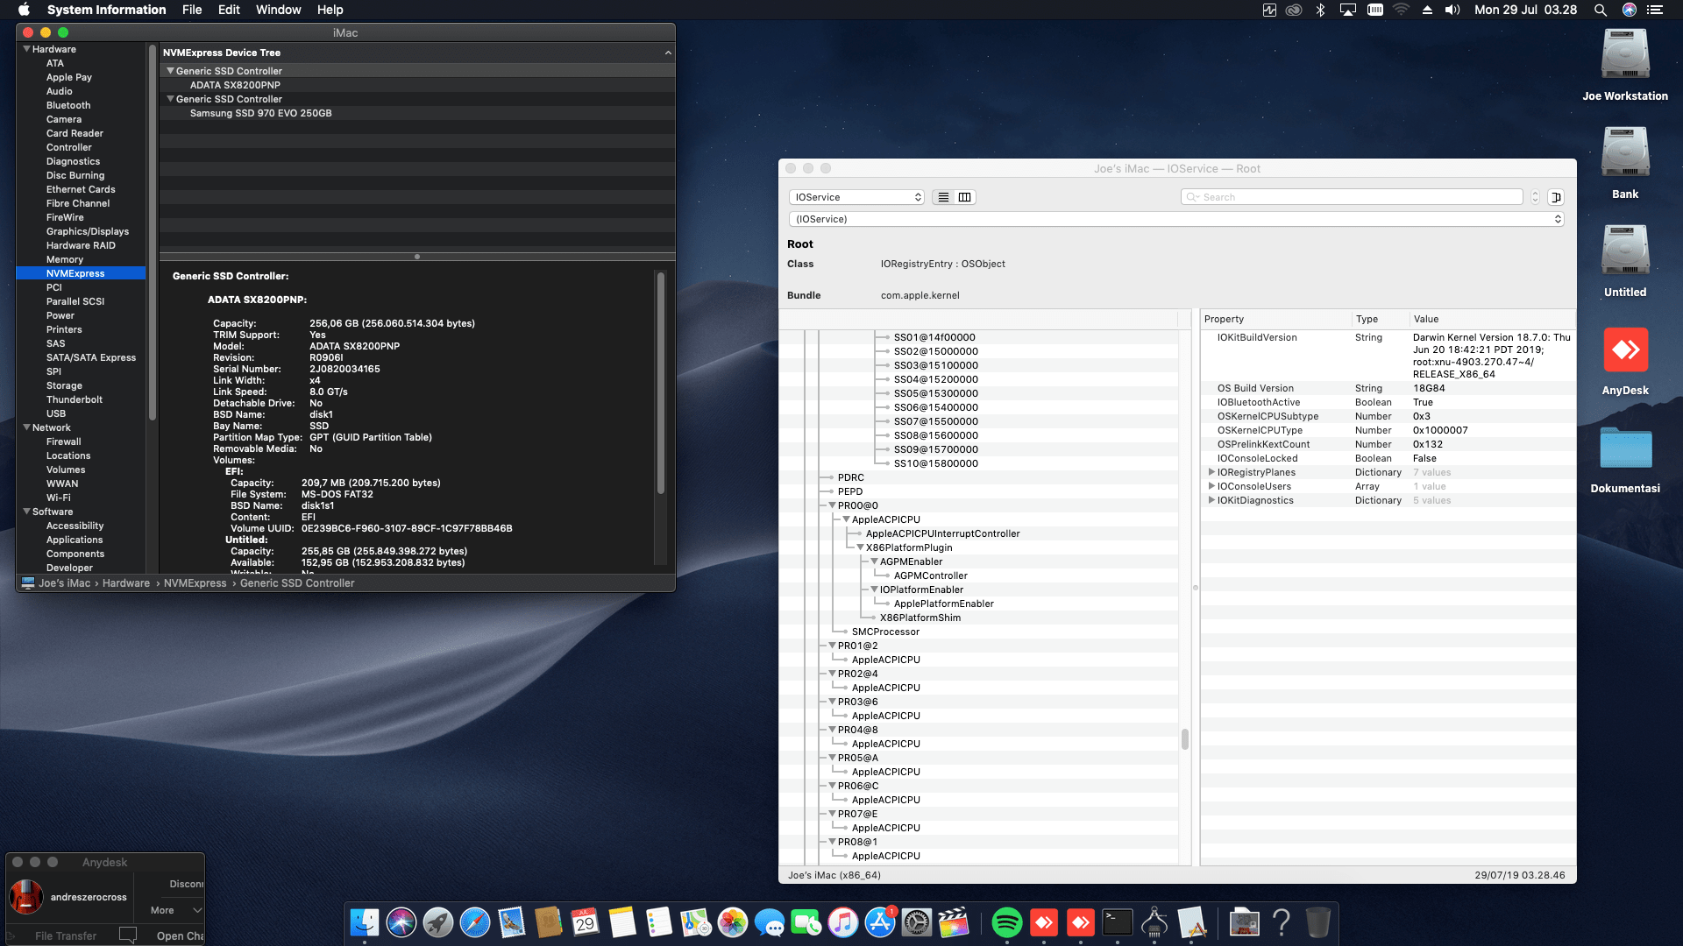Viewport: 1683px width, 946px height.
Task: Select Thunderbolt in hardware sidebar
Action: point(74,399)
